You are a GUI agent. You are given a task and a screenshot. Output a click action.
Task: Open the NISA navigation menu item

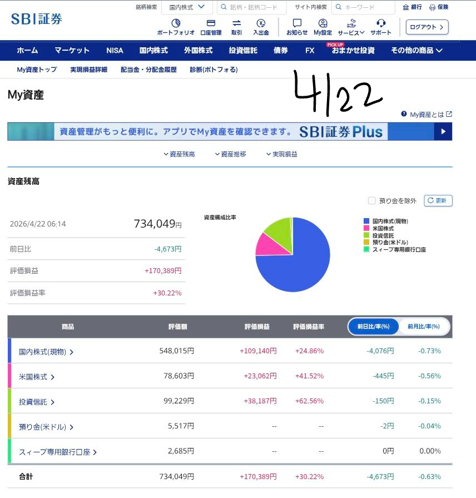pos(115,50)
